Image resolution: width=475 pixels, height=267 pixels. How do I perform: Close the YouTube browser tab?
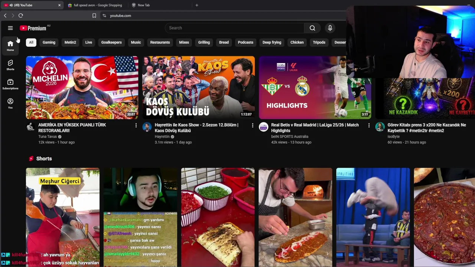tap(59, 5)
